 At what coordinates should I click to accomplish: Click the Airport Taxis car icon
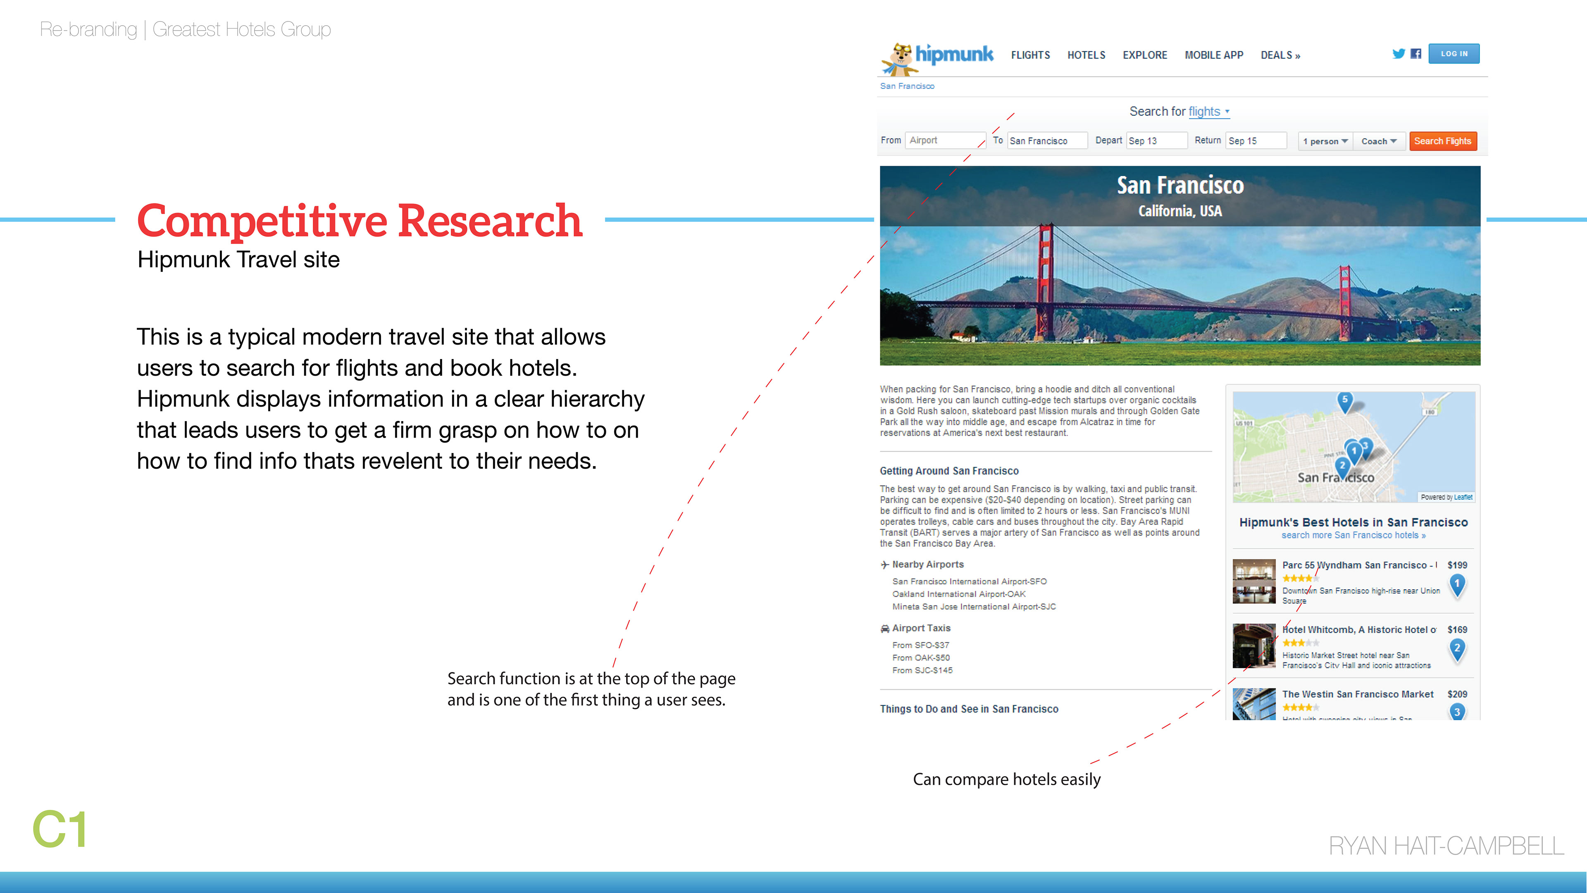tap(885, 629)
